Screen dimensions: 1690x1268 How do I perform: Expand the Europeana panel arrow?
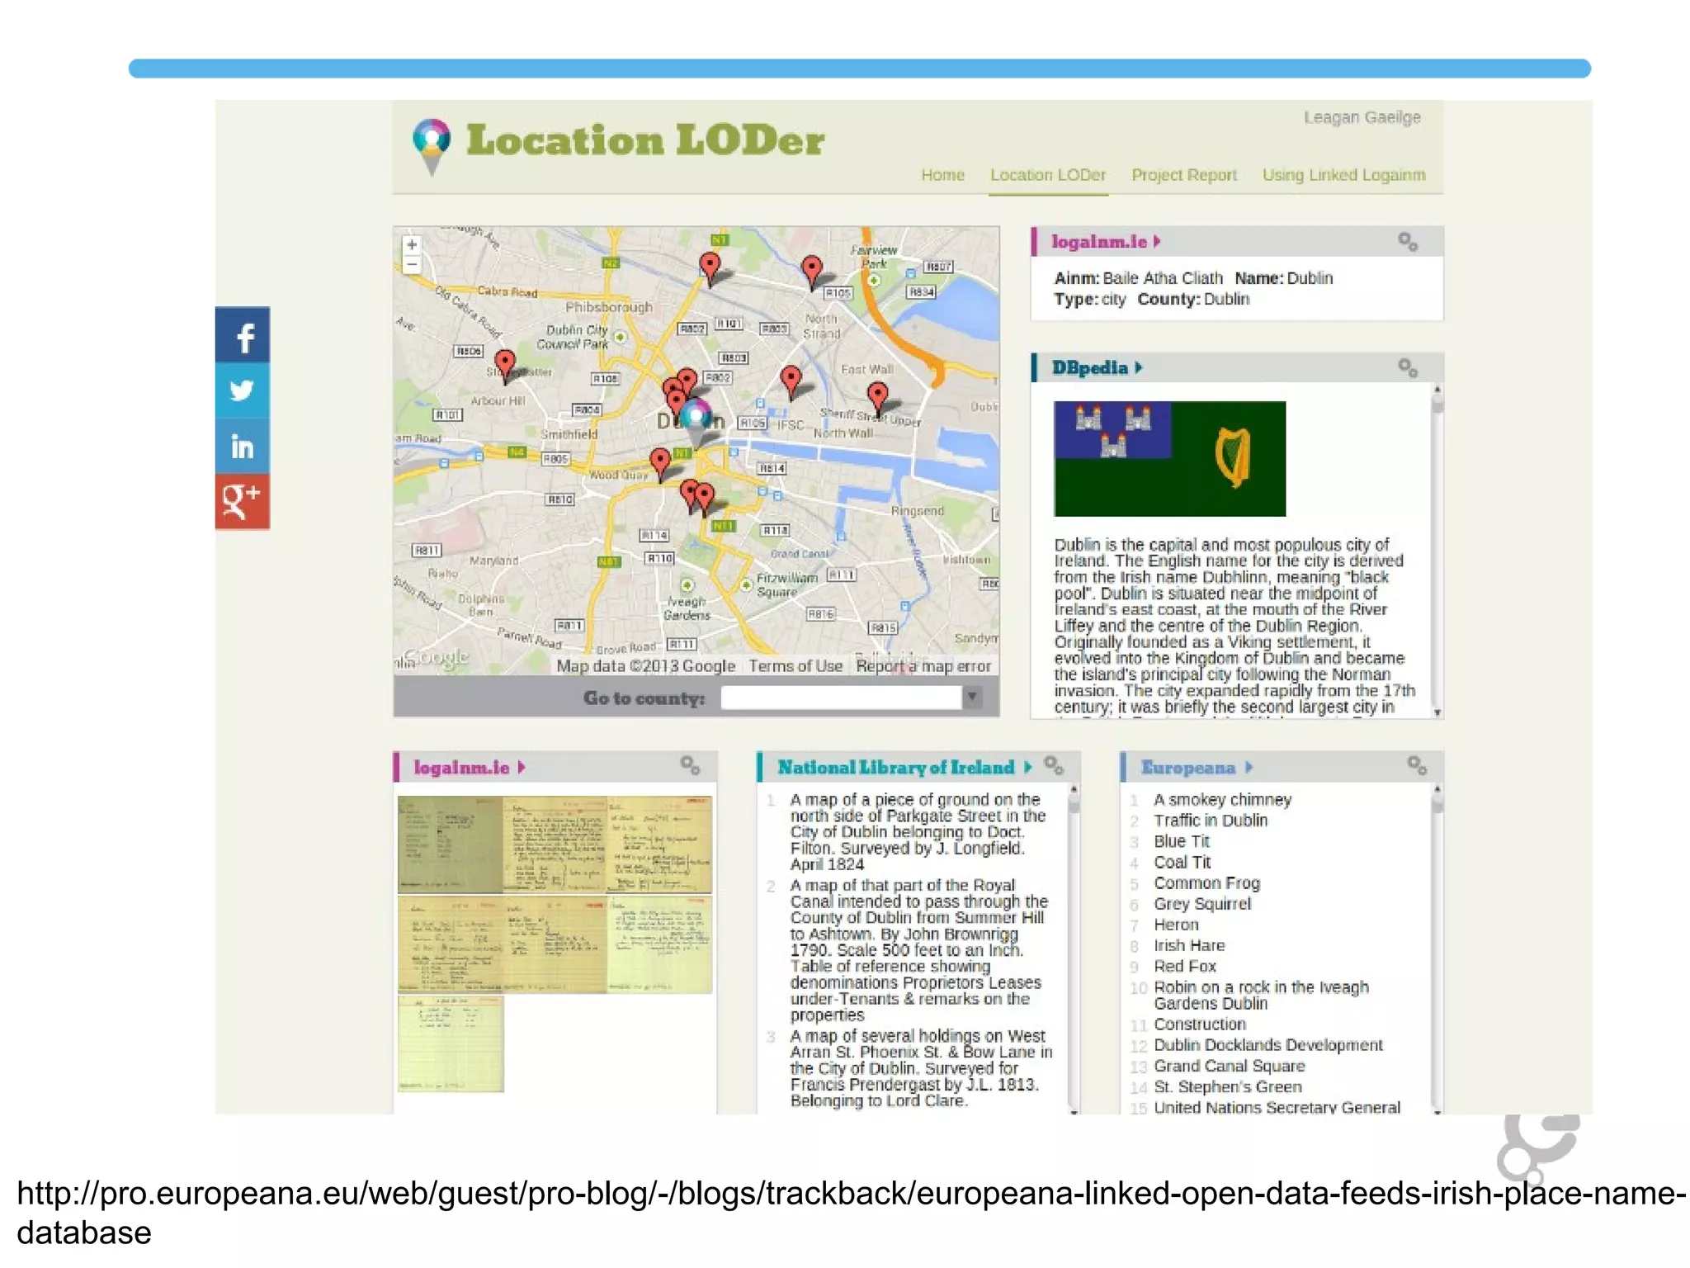[1249, 768]
